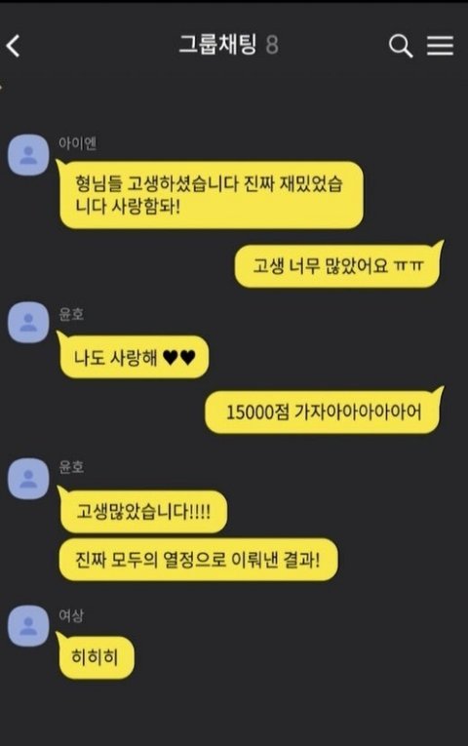This screenshot has width=468, height=746.
Task: Select the 히히히 message bubble
Action: tap(96, 656)
